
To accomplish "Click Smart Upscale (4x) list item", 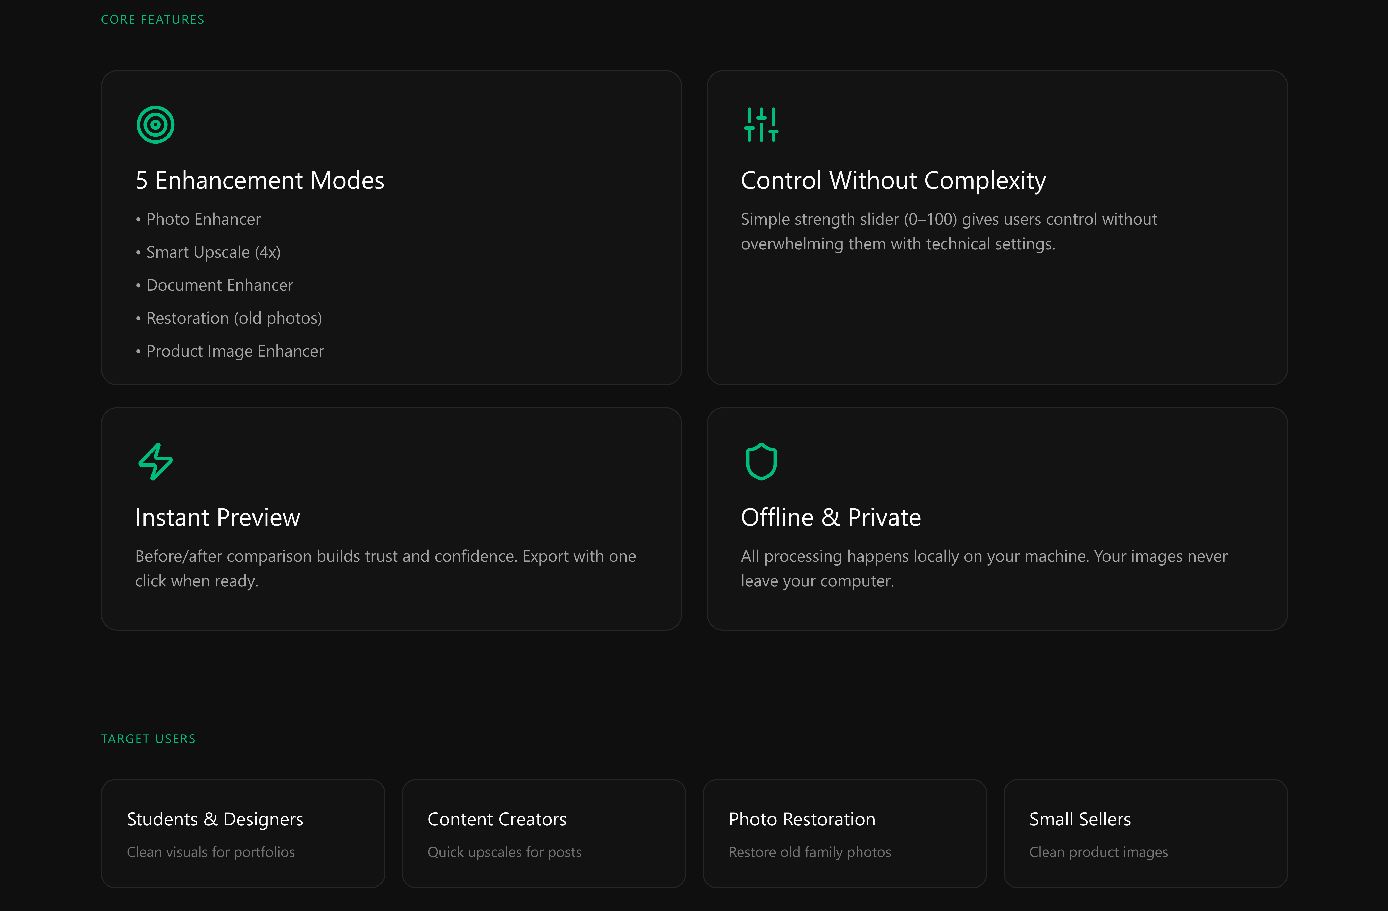I will point(213,252).
